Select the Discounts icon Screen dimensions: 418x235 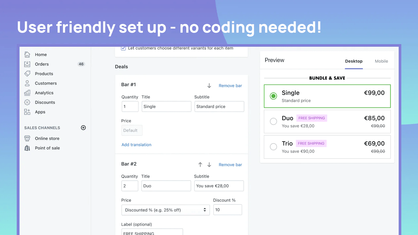[27, 102]
